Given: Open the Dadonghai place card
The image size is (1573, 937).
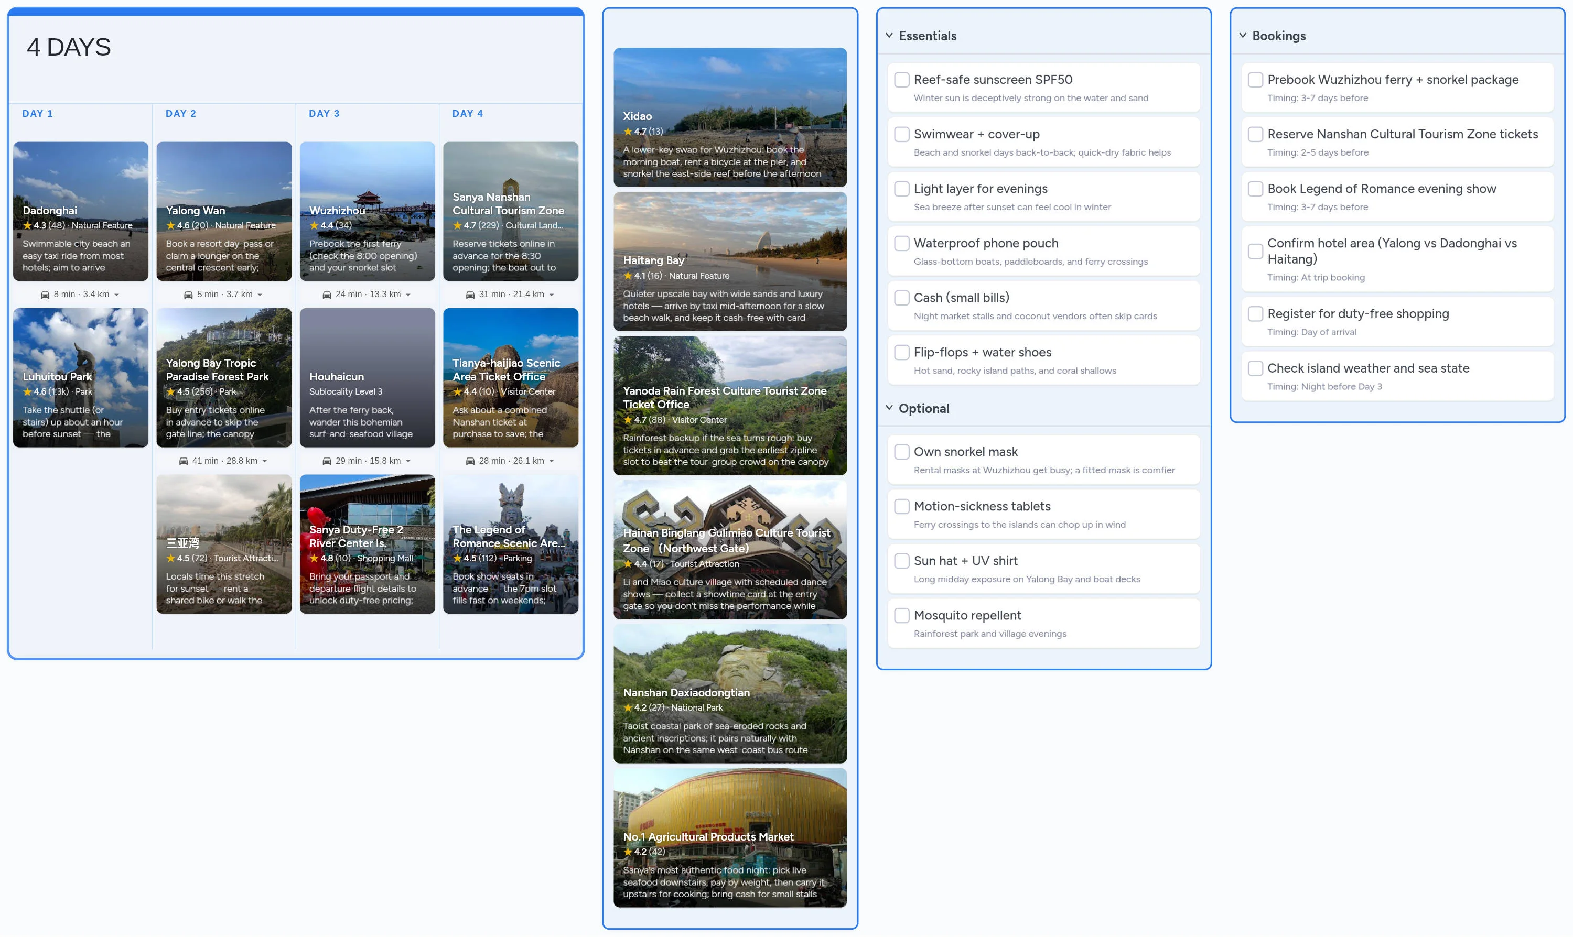Looking at the screenshot, I should (x=81, y=212).
